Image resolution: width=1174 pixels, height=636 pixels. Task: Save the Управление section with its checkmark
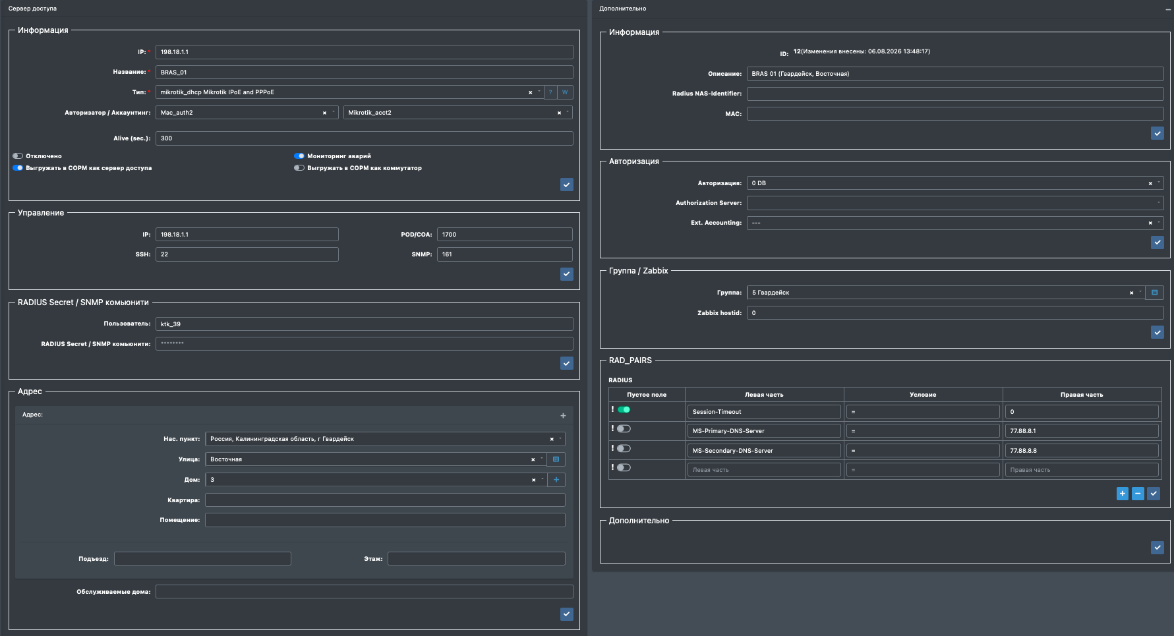pos(567,274)
